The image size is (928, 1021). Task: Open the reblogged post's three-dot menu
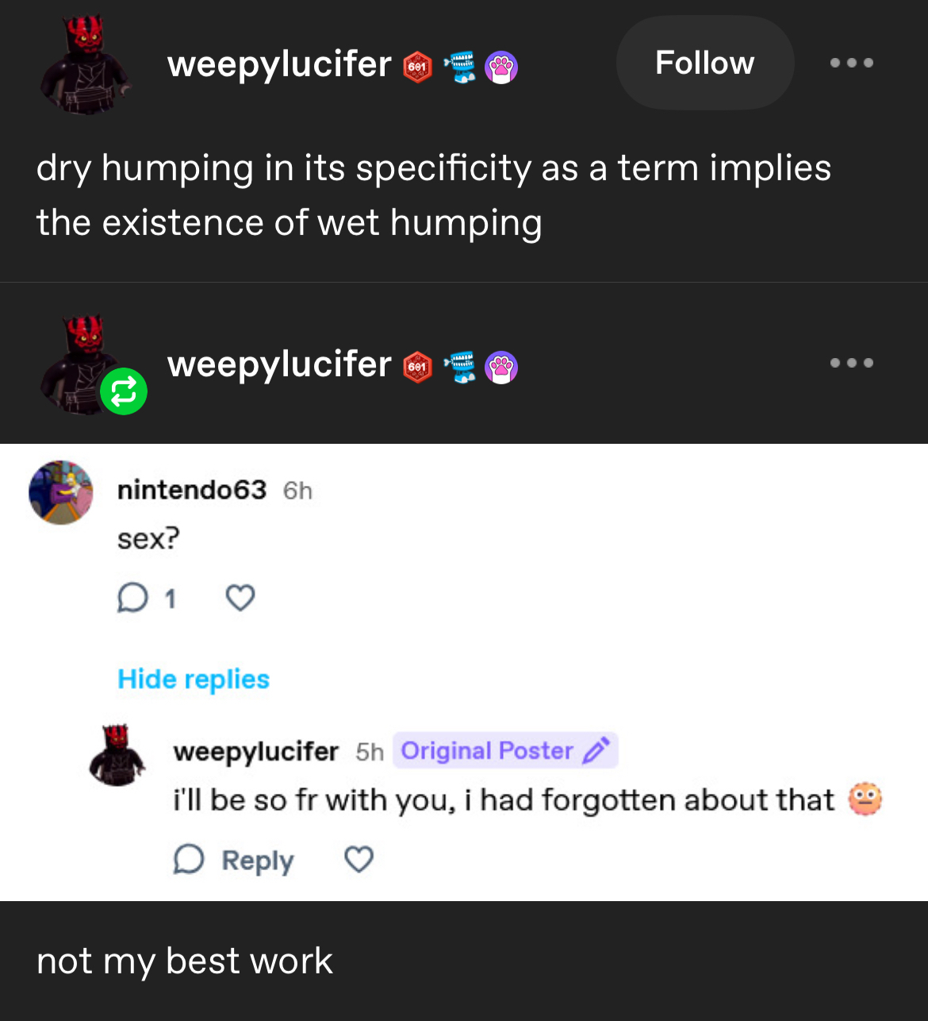(x=851, y=363)
